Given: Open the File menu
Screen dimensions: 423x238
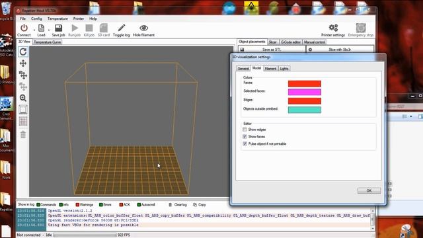Looking at the screenshot, I should pyautogui.click(x=23, y=19).
